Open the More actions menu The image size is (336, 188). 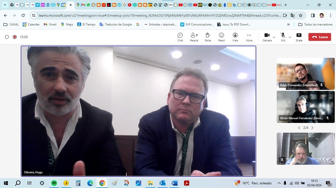tap(249, 37)
